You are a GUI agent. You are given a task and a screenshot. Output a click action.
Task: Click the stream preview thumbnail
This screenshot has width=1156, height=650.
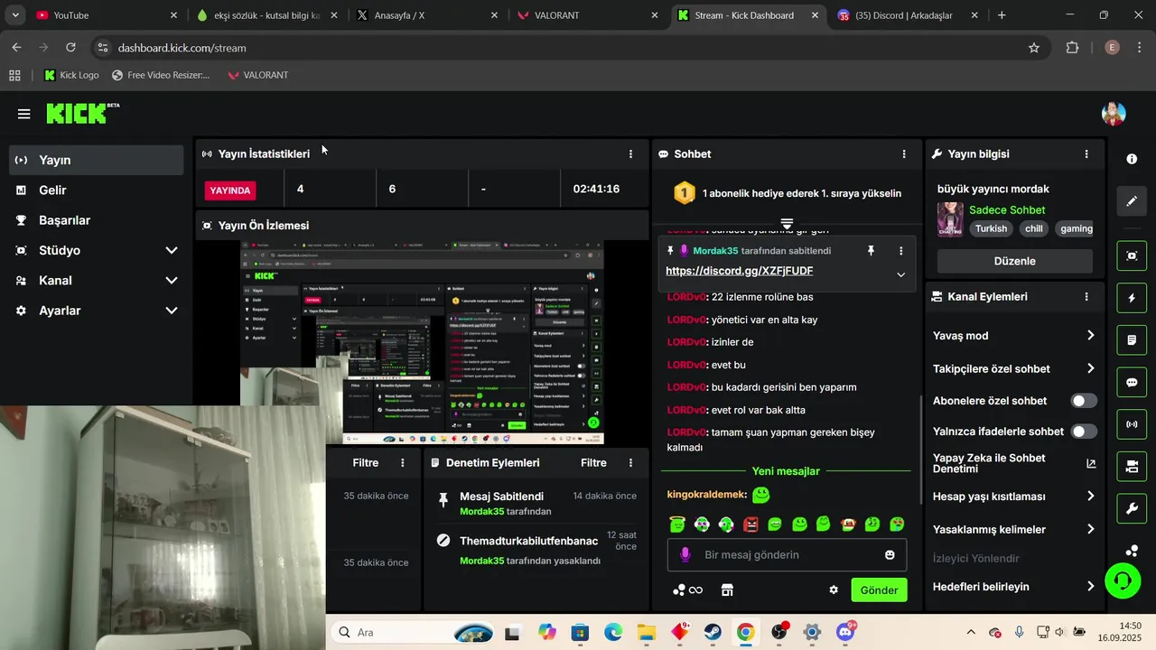tap(422, 343)
